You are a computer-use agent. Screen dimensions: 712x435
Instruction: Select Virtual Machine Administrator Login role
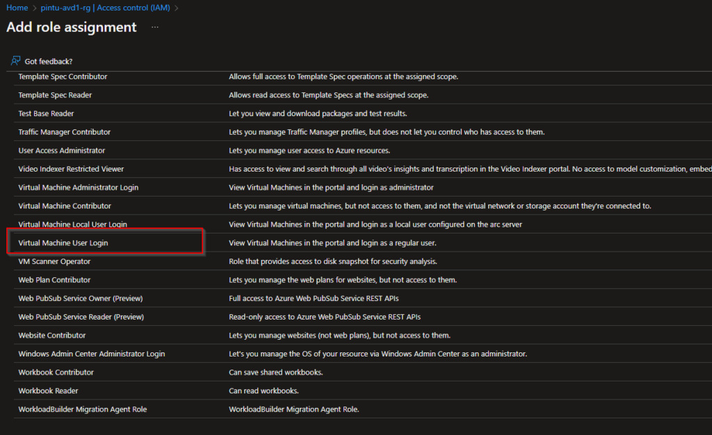[78, 188]
